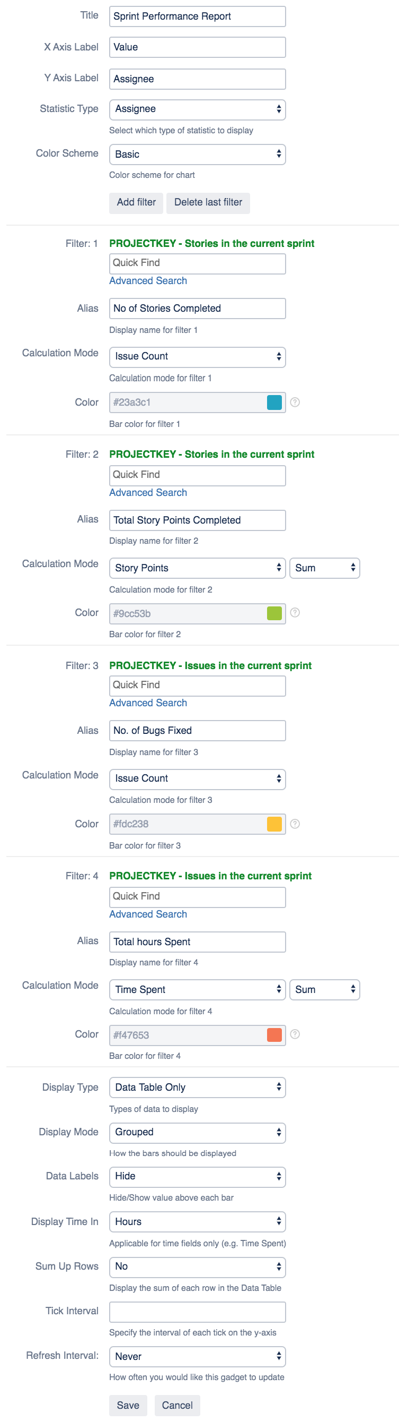This screenshot has width=399, height=1421.
Task: Open Story Points calculation mode dropdown
Action: (197, 568)
